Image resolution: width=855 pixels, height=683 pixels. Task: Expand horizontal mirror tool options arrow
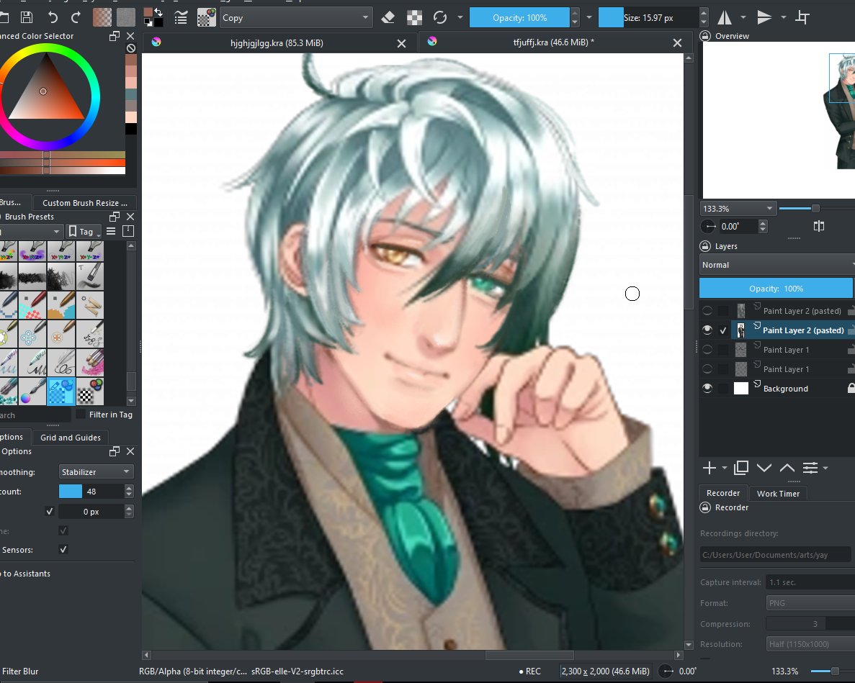click(x=743, y=17)
